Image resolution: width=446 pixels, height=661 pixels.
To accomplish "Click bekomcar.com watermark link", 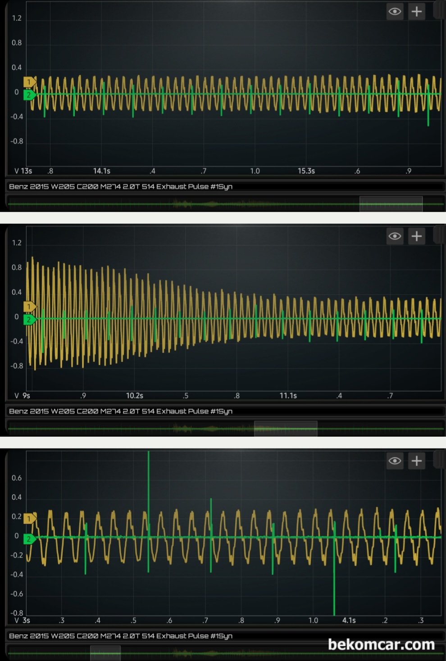I will point(381,645).
